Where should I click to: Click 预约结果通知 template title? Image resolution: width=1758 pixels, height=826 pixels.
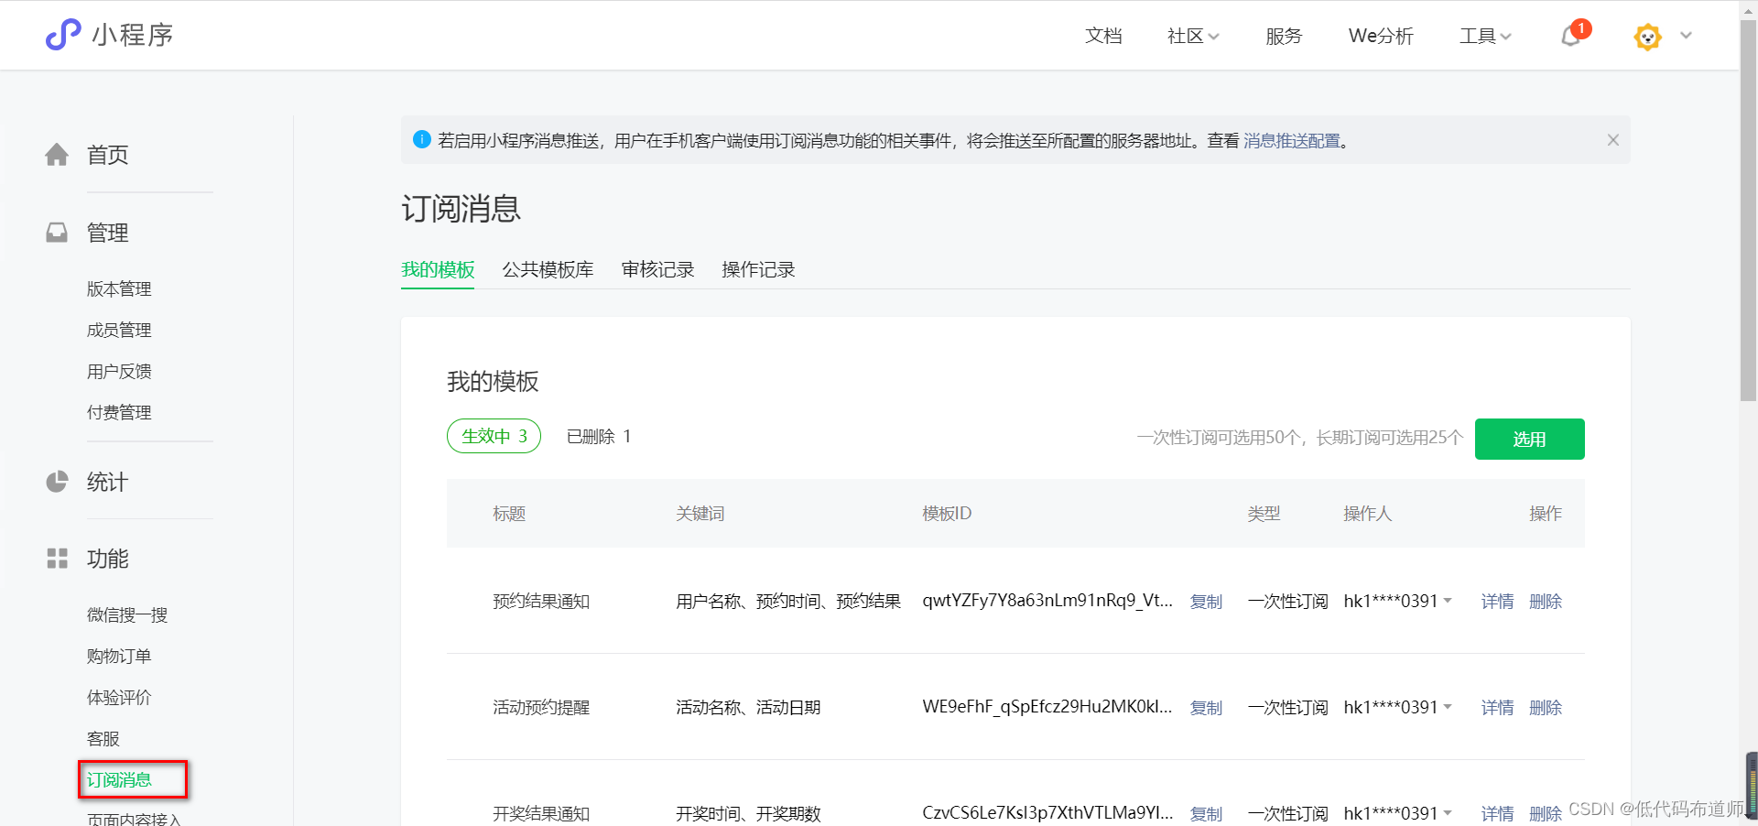pyautogui.click(x=541, y=602)
